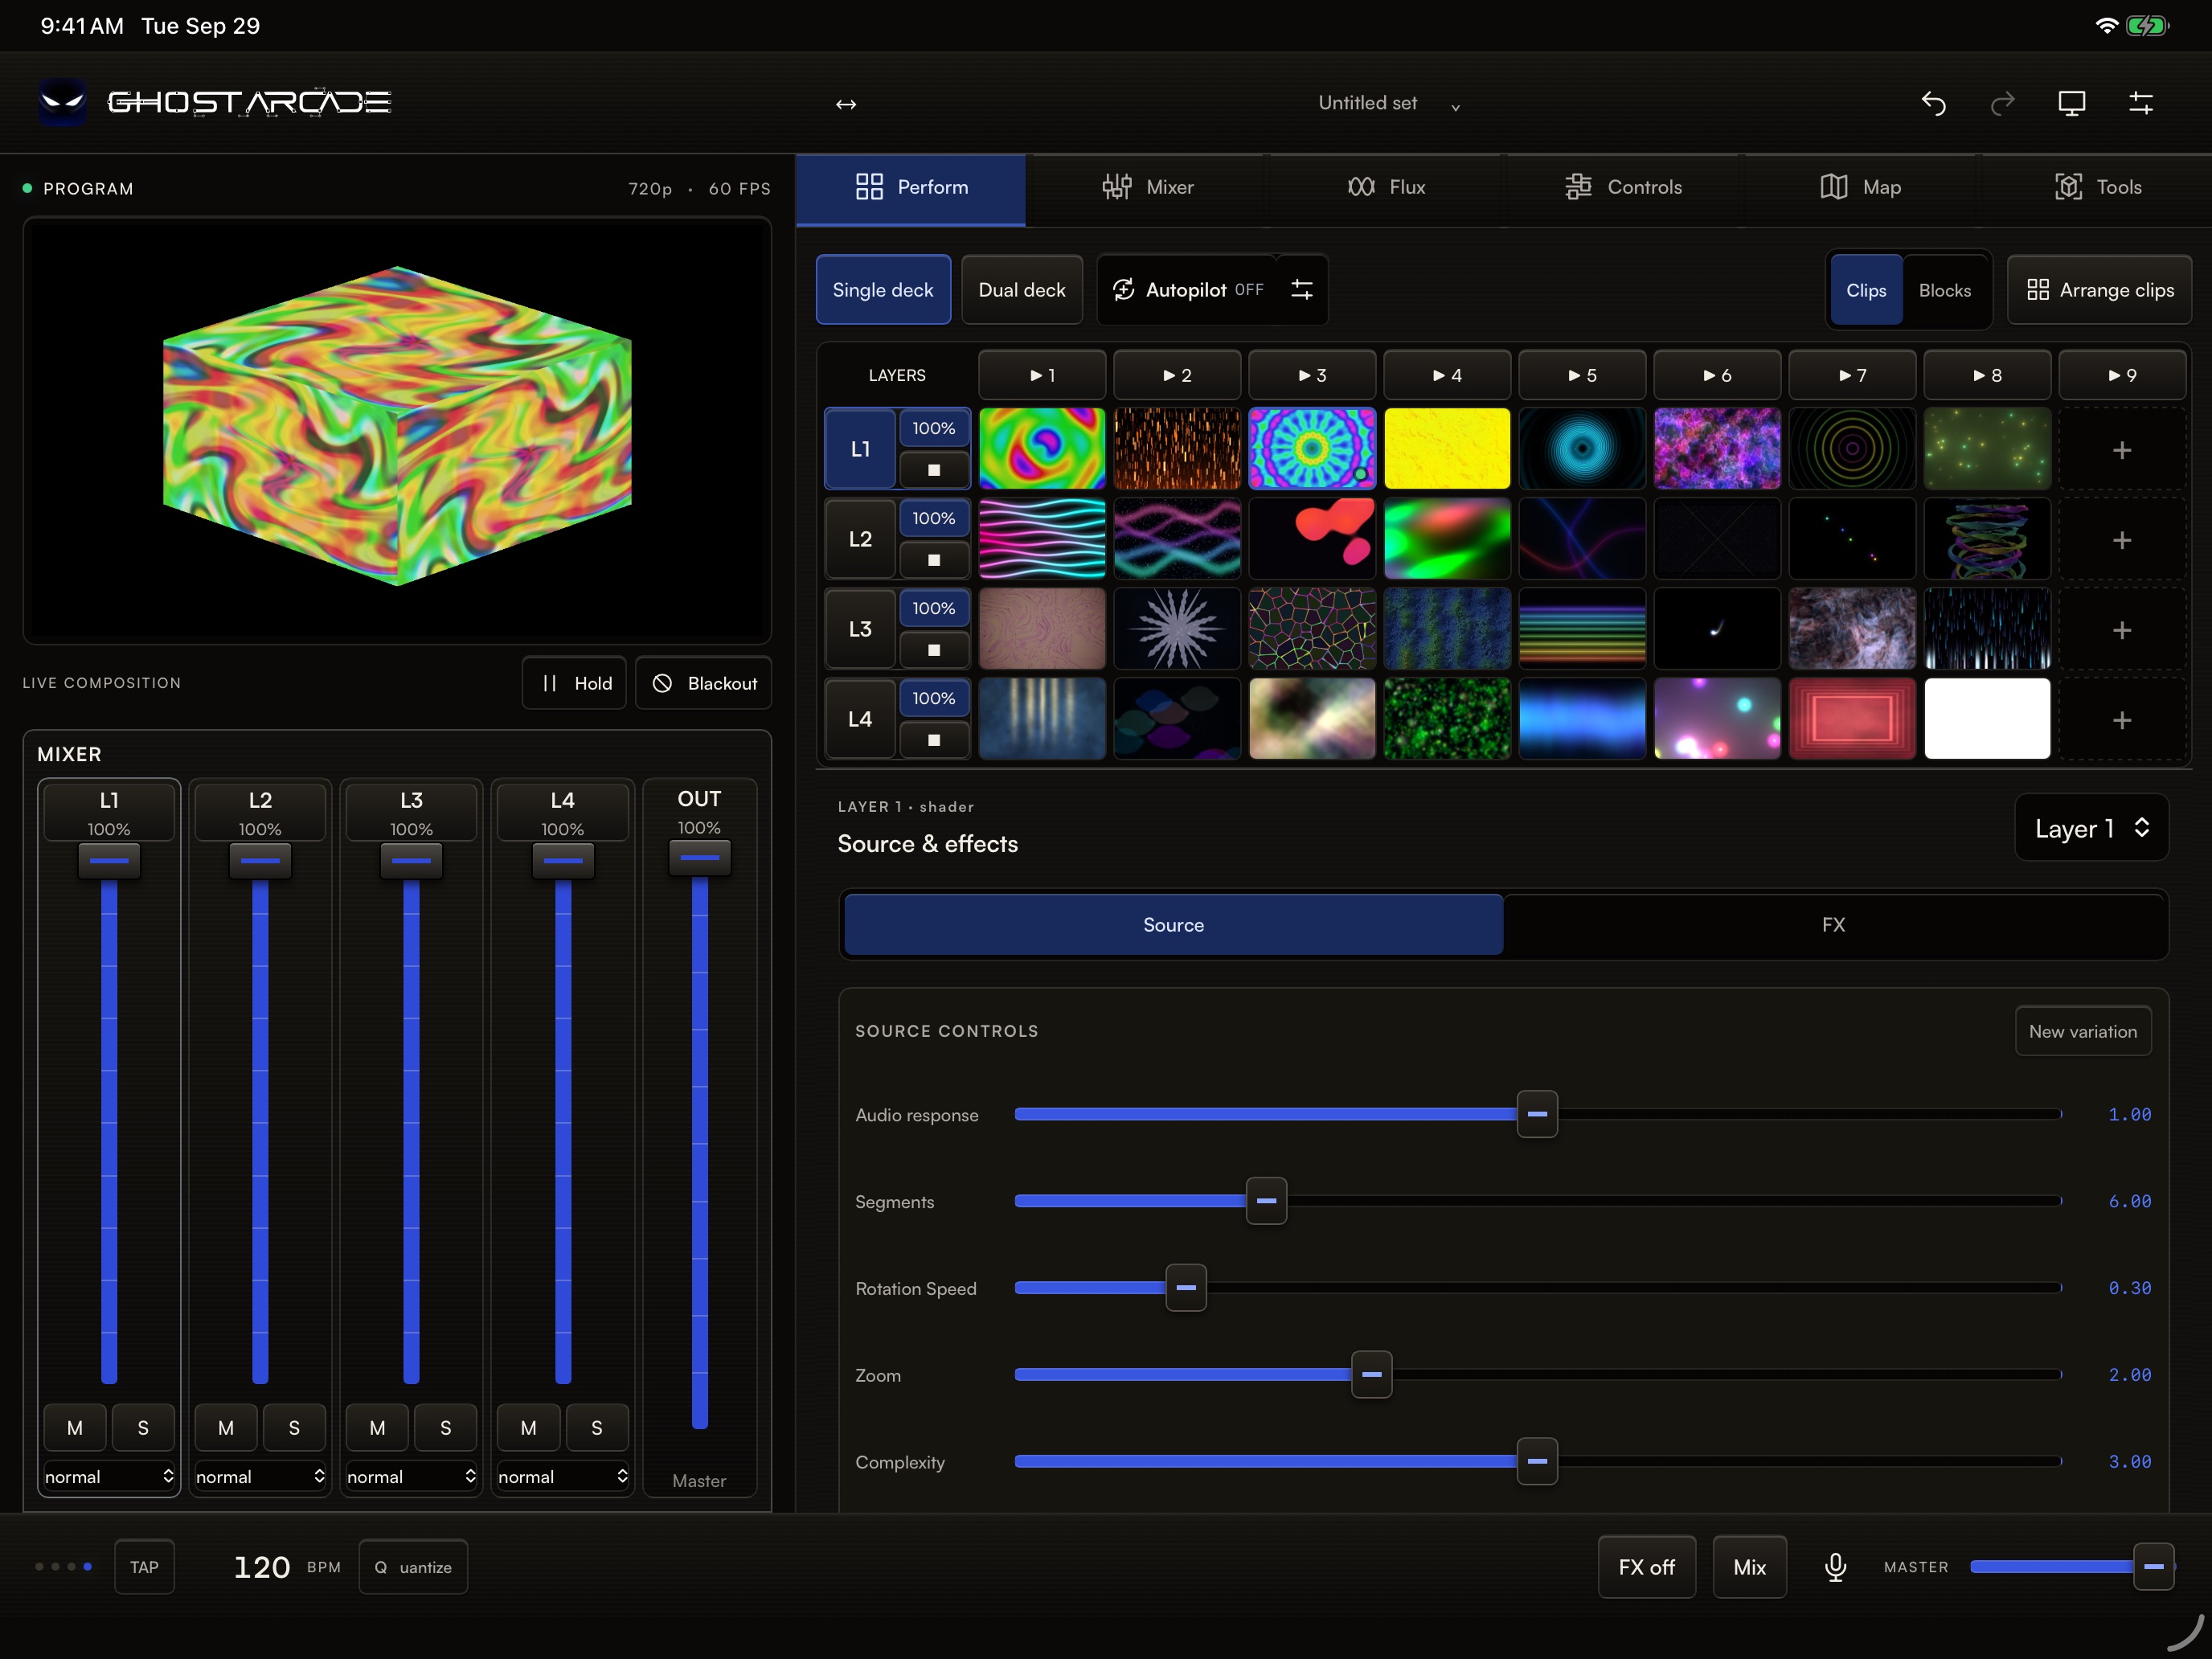2212x1659 pixels.
Task: Click the Ghost Arcade logo icon
Action: pos(62,102)
